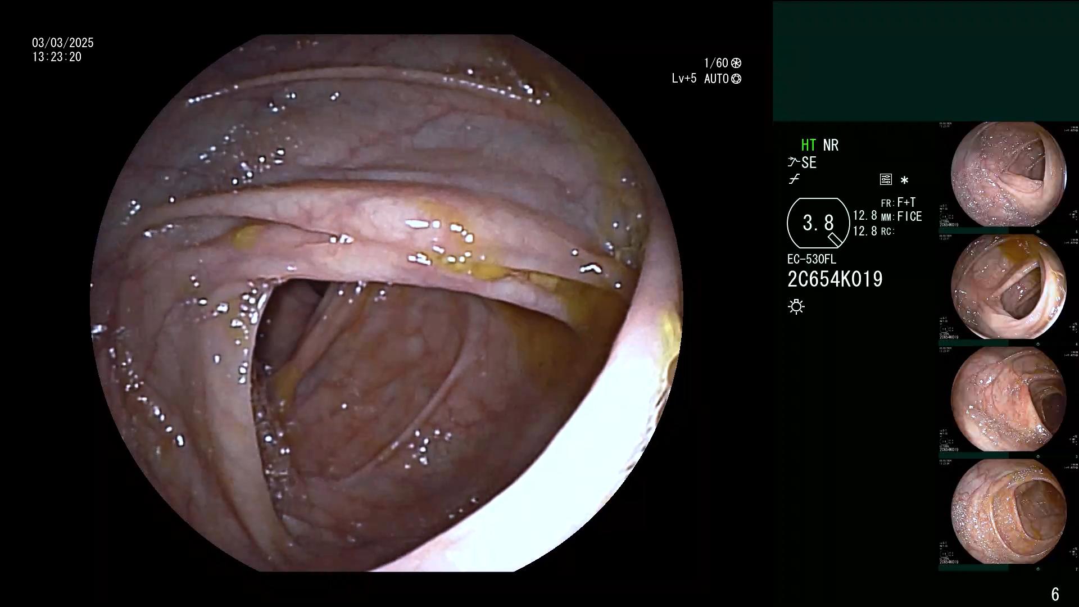Click the structure enhancement SE icon

pyautogui.click(x=802, y=163)
